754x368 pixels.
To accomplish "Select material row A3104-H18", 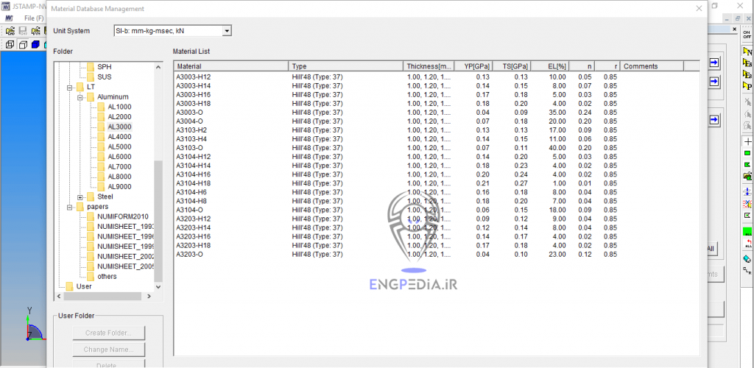I will [x=194, y=183].
